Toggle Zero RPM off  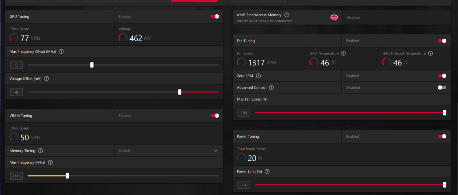442,76
